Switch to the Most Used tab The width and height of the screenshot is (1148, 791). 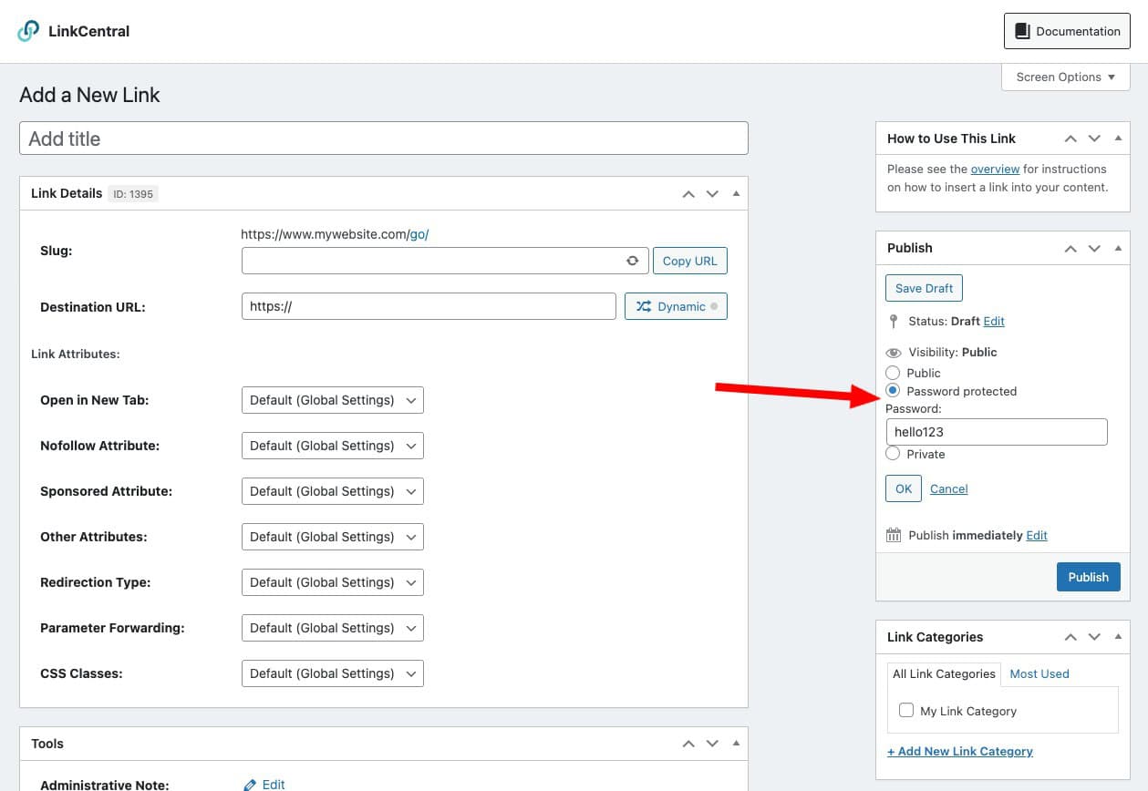pyautogui.click(x=1039, y=673)
